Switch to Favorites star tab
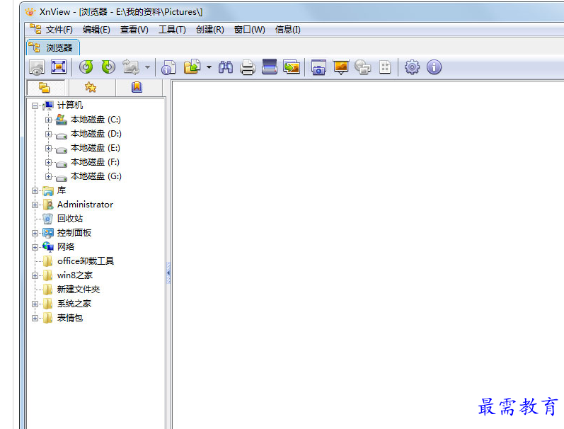 tap(91, 88)
